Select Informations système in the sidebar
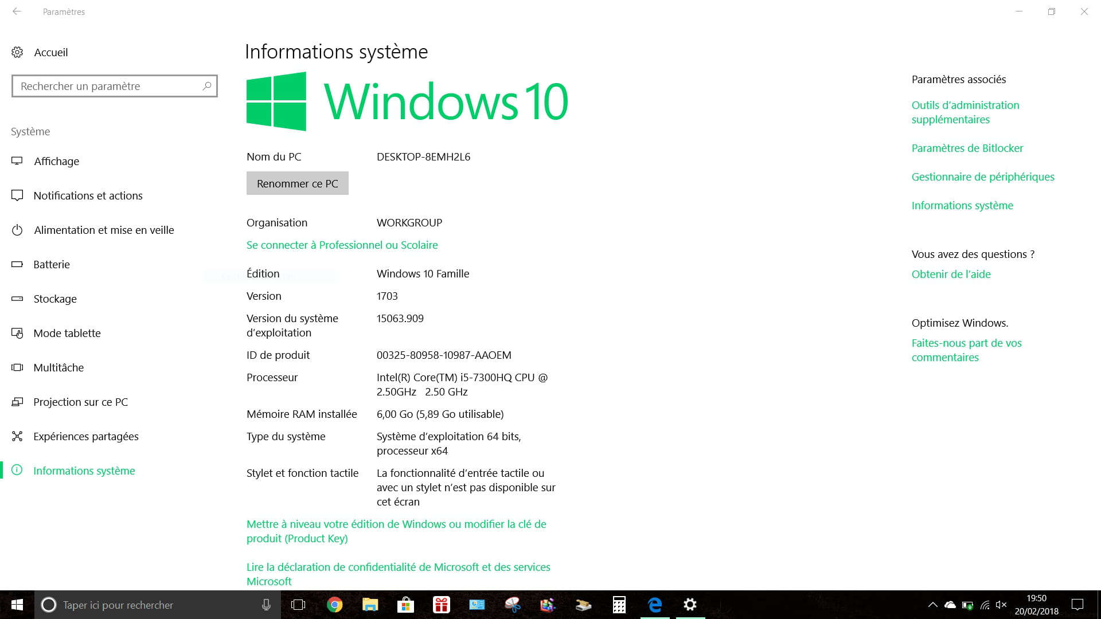The image size is (1101, 619). click(84, 471)
